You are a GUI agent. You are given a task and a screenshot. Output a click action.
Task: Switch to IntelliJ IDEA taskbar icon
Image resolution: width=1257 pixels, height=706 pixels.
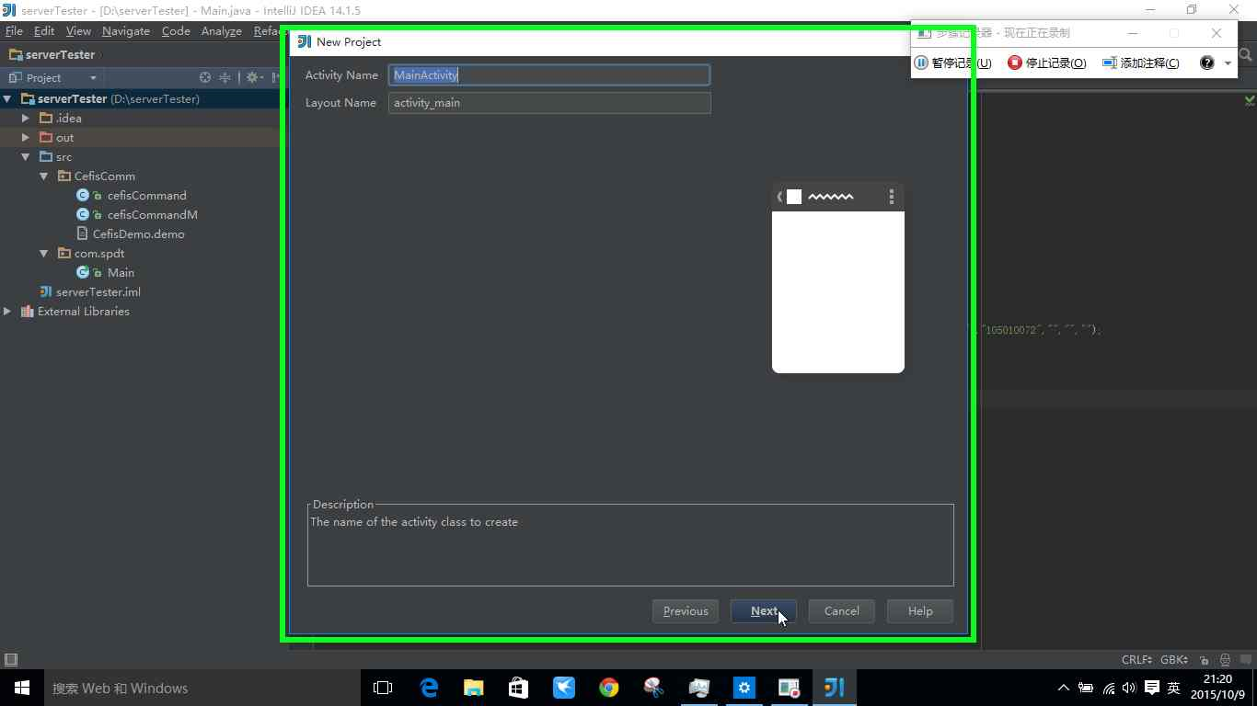[x=834, y=688]
